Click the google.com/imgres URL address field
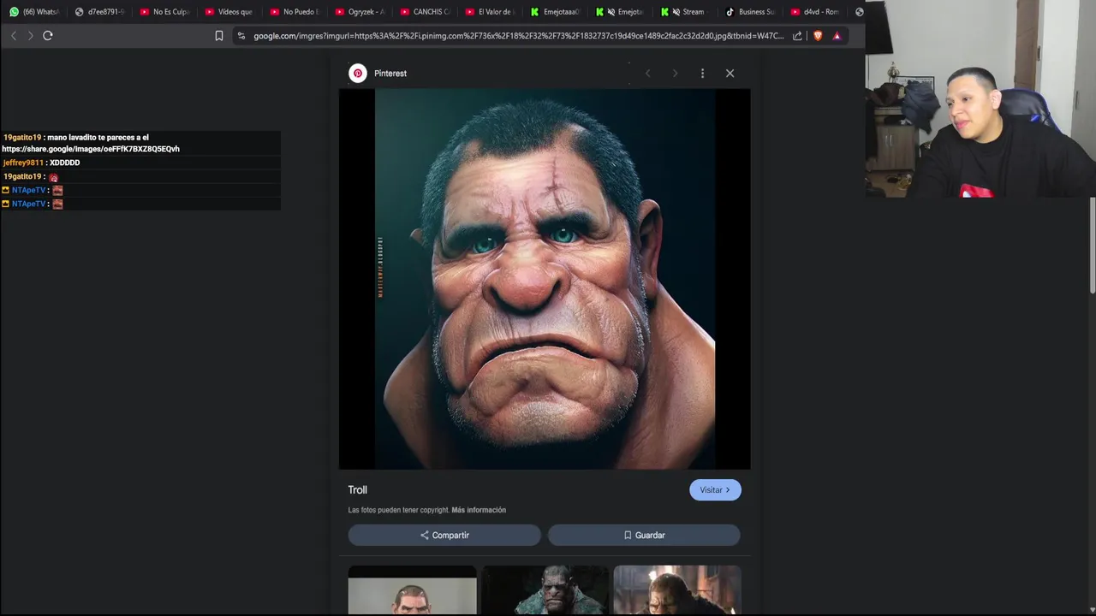The image size is (1096, 616). pyautogui.click(x=518, y=36)
